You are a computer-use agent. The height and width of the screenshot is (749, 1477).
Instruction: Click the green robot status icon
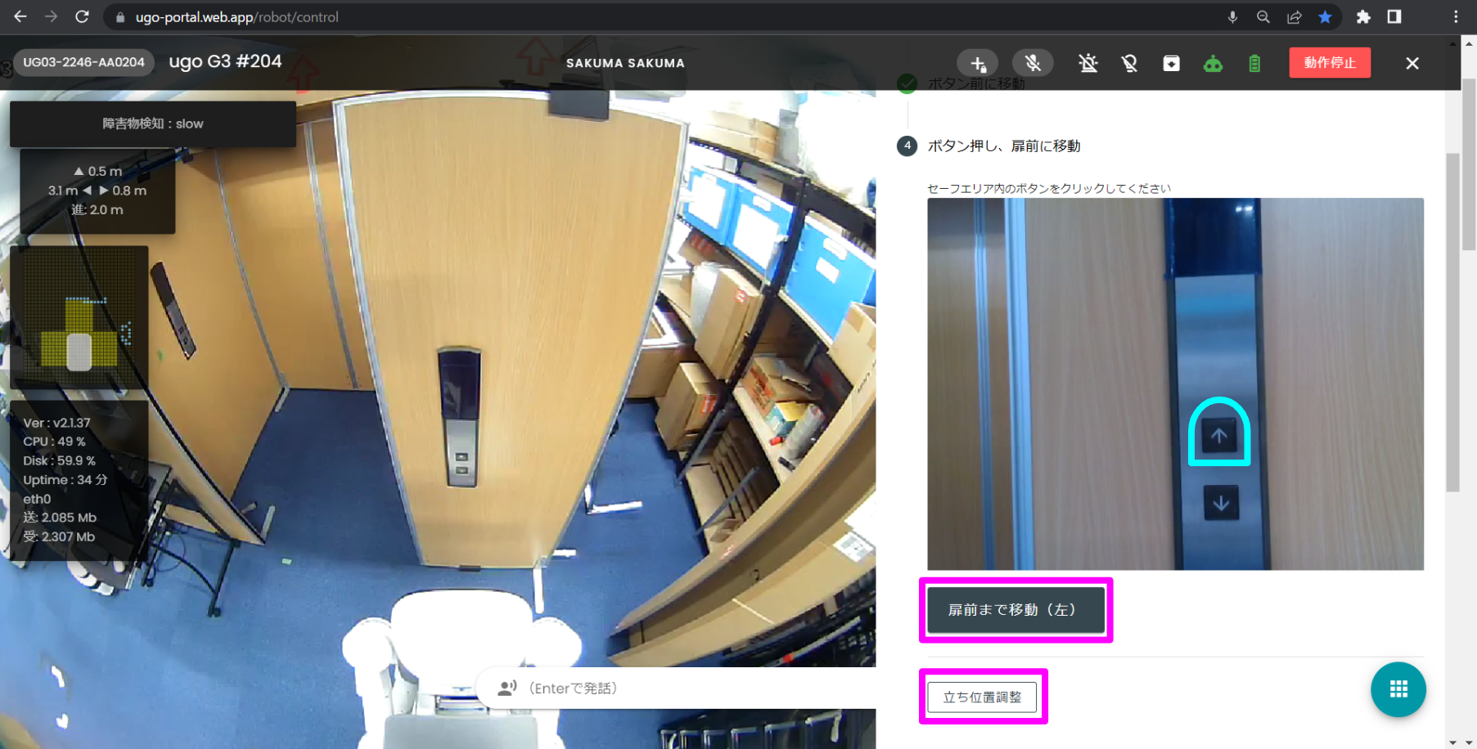(x=1213, y=63)
